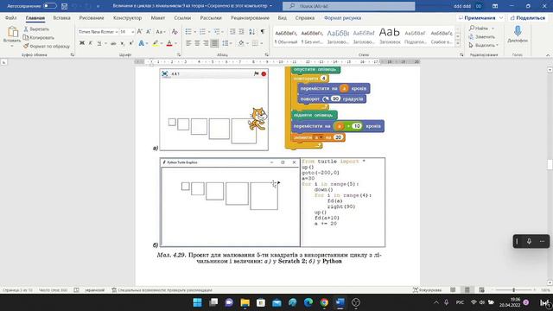553x311 pixels.
Task: Switch to the Вставка ribbon tab
Action: pyautogui.click(x=61, y=17)
